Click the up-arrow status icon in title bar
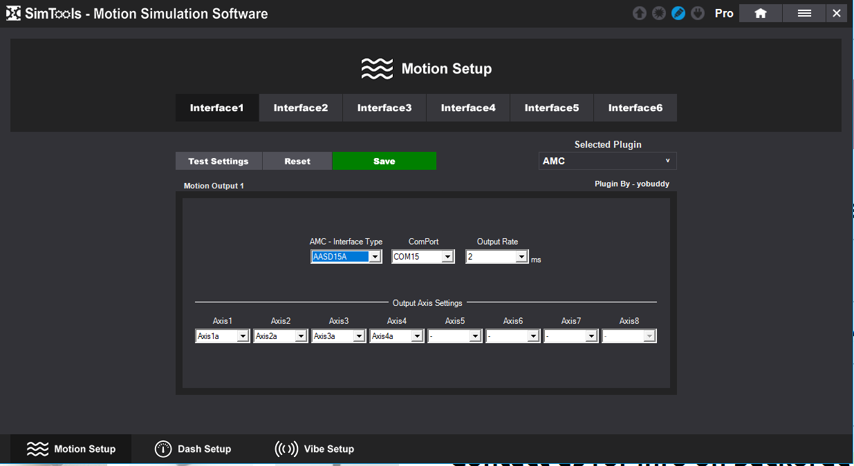The height and width of the screenshot is (466, 854). (640, 13)
